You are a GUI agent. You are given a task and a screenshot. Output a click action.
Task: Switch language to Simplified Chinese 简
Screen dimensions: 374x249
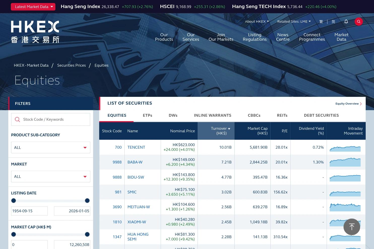coord(333,22)
